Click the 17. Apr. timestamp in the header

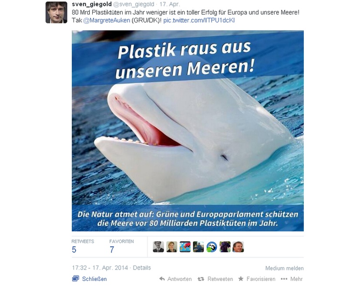click(x=170, y=4)
